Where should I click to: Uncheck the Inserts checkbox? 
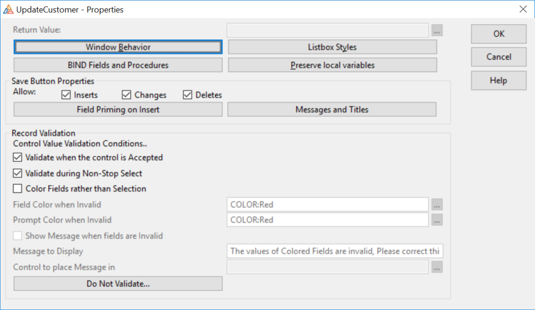[66, 95]
